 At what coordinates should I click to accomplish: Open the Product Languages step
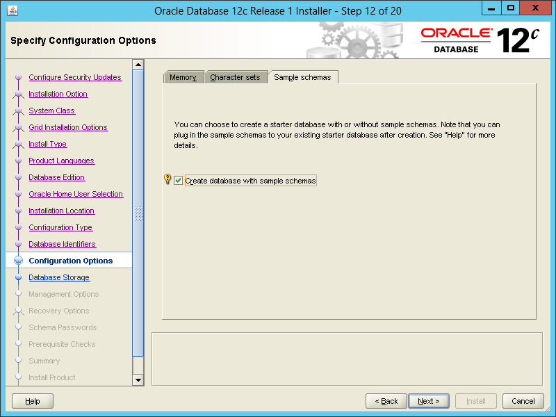(61, 161)
